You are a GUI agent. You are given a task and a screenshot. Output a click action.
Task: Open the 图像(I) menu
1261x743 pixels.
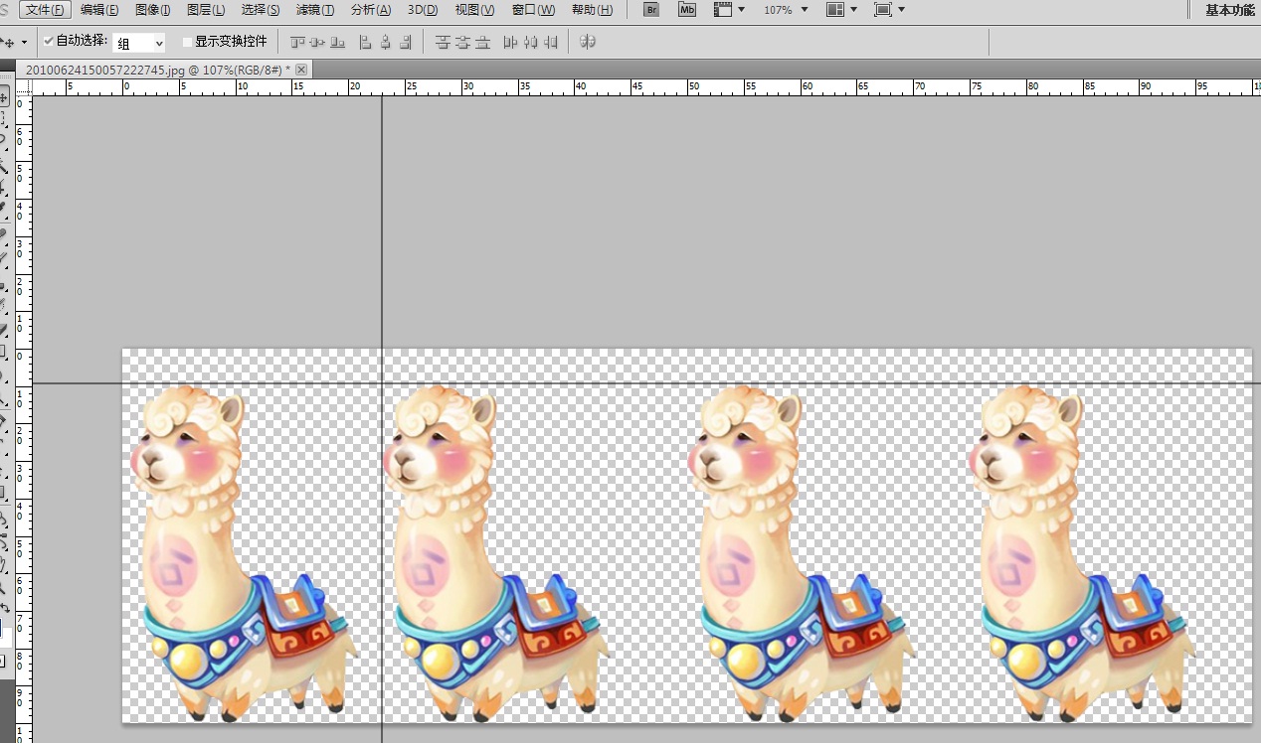click(x=152, y=10)
